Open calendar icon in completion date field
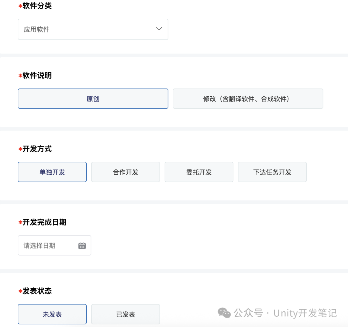This screenshot has width=348, height=327. [82, 246]
